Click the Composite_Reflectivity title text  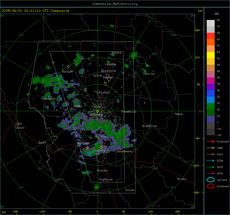115,4
